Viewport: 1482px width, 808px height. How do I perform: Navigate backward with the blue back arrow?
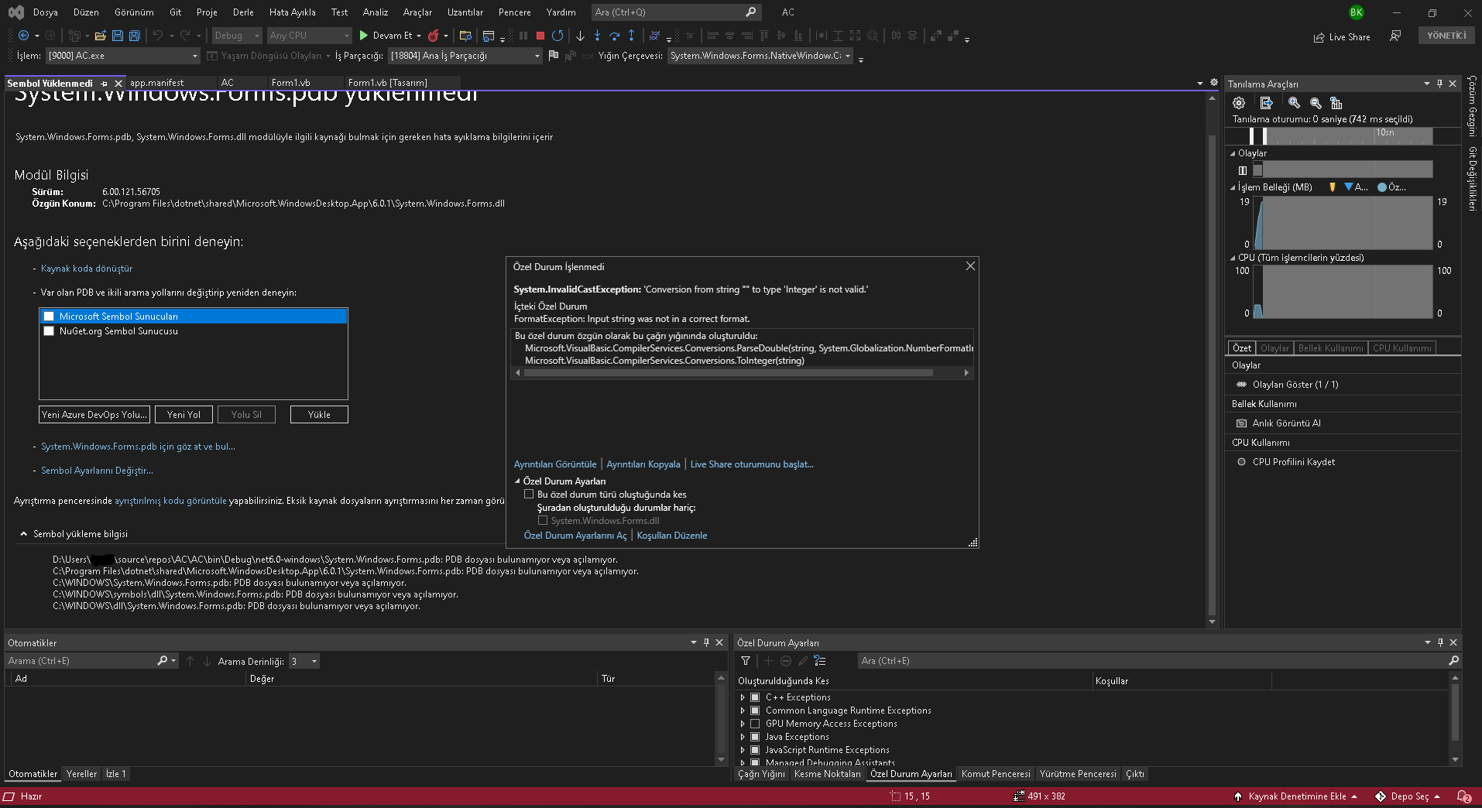coord(24,36)
